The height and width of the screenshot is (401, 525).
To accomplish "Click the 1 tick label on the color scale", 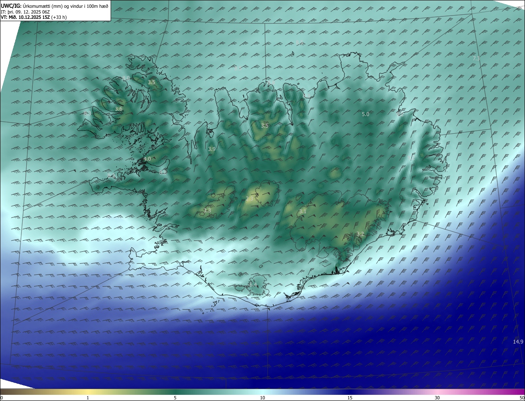I will click(x=88, y=398).
